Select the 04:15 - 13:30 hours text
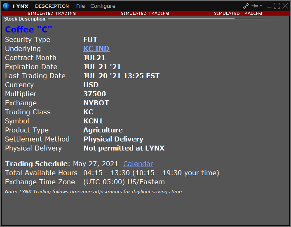Image resolution: width=291 pixels, height=227 pixels. [x=106, y=173]
